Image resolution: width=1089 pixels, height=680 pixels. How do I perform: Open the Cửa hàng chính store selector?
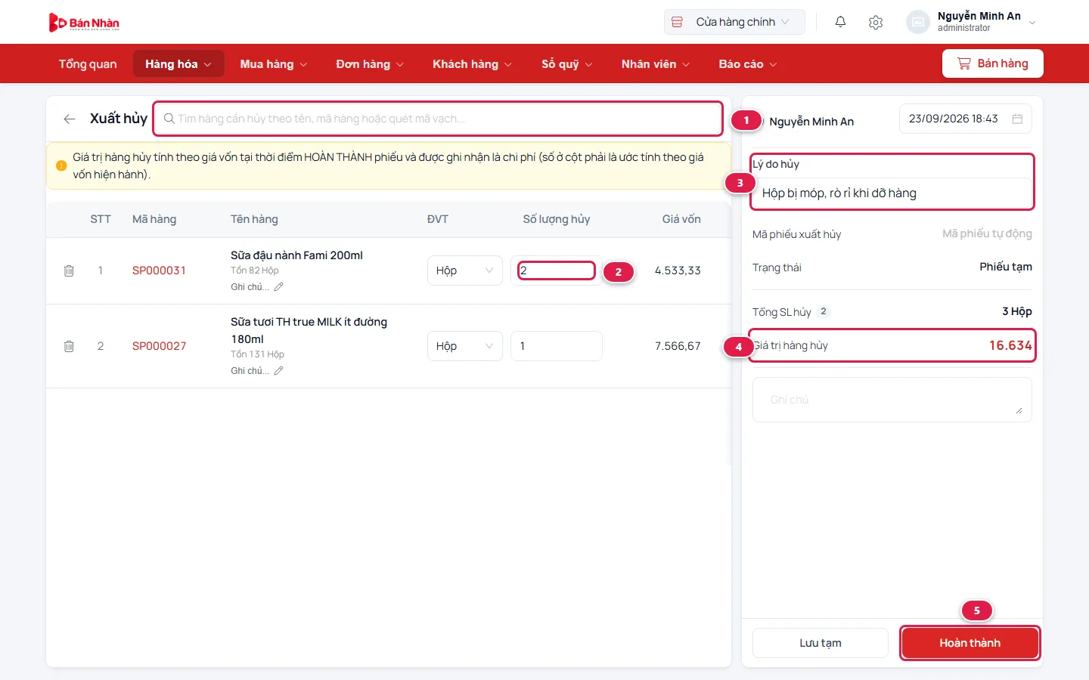tap(734, 22)
